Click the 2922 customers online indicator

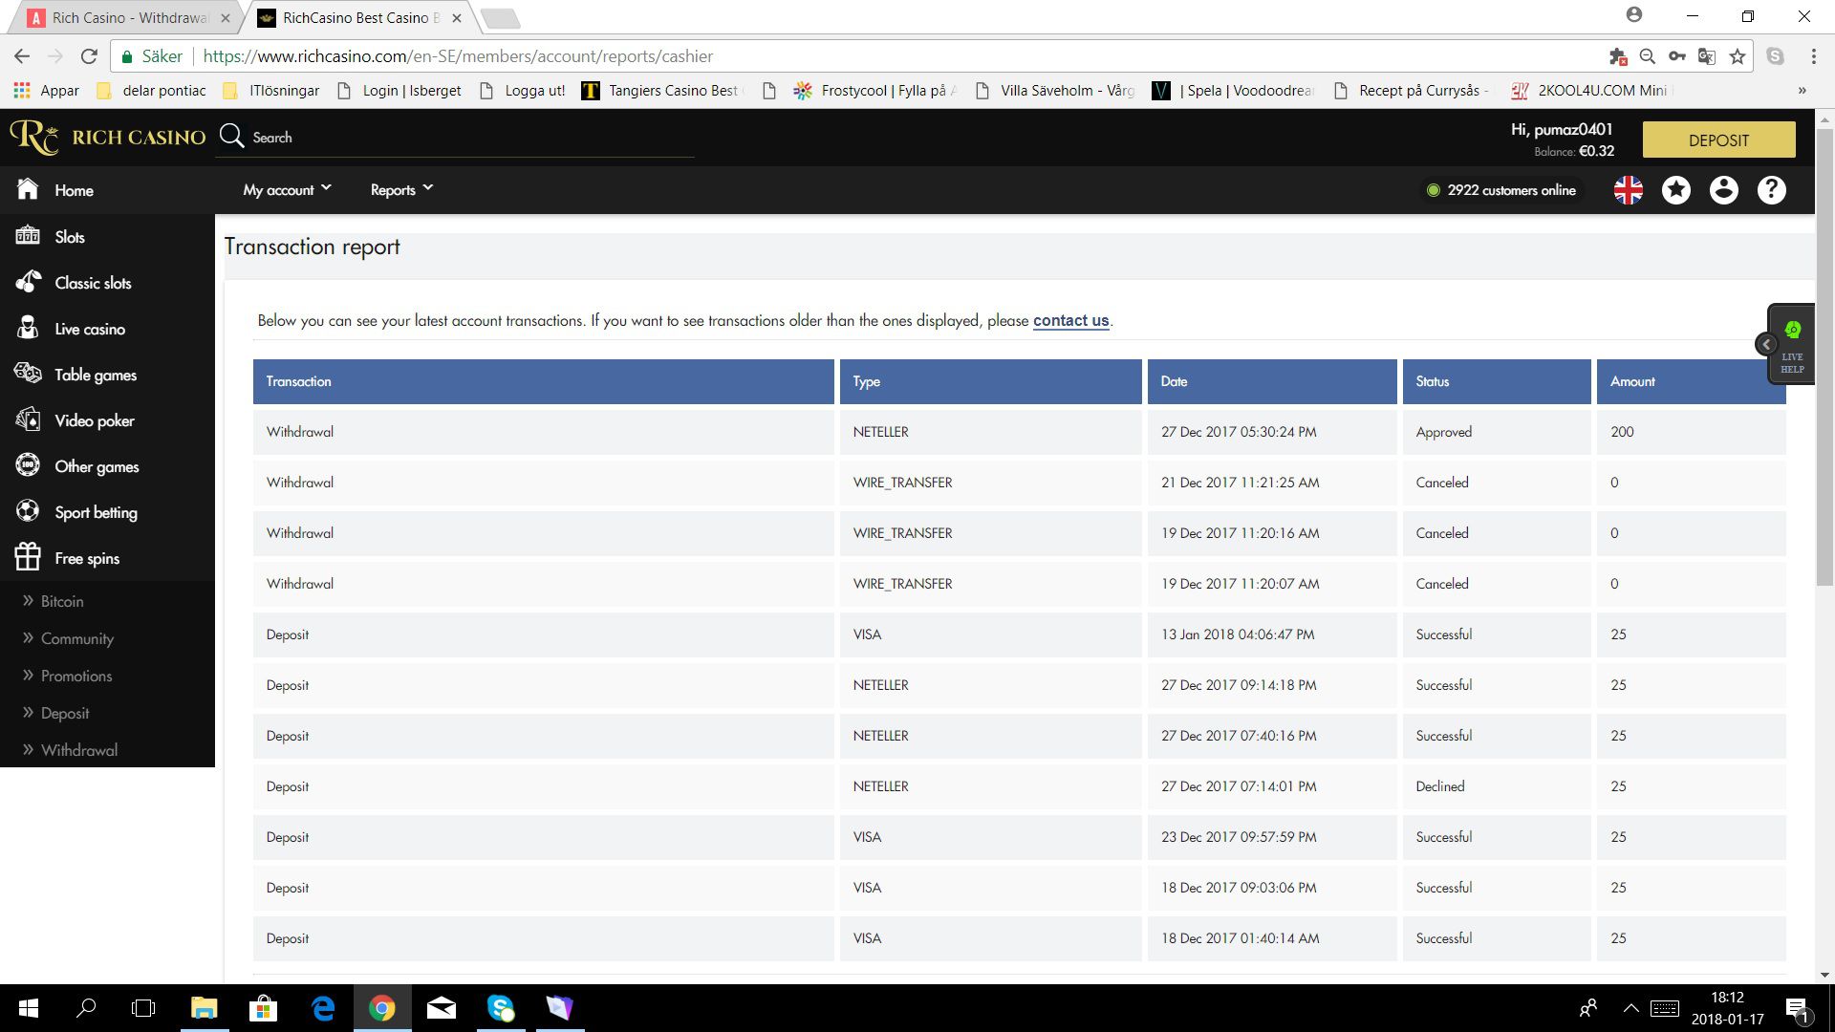[x=1500, y=190]
